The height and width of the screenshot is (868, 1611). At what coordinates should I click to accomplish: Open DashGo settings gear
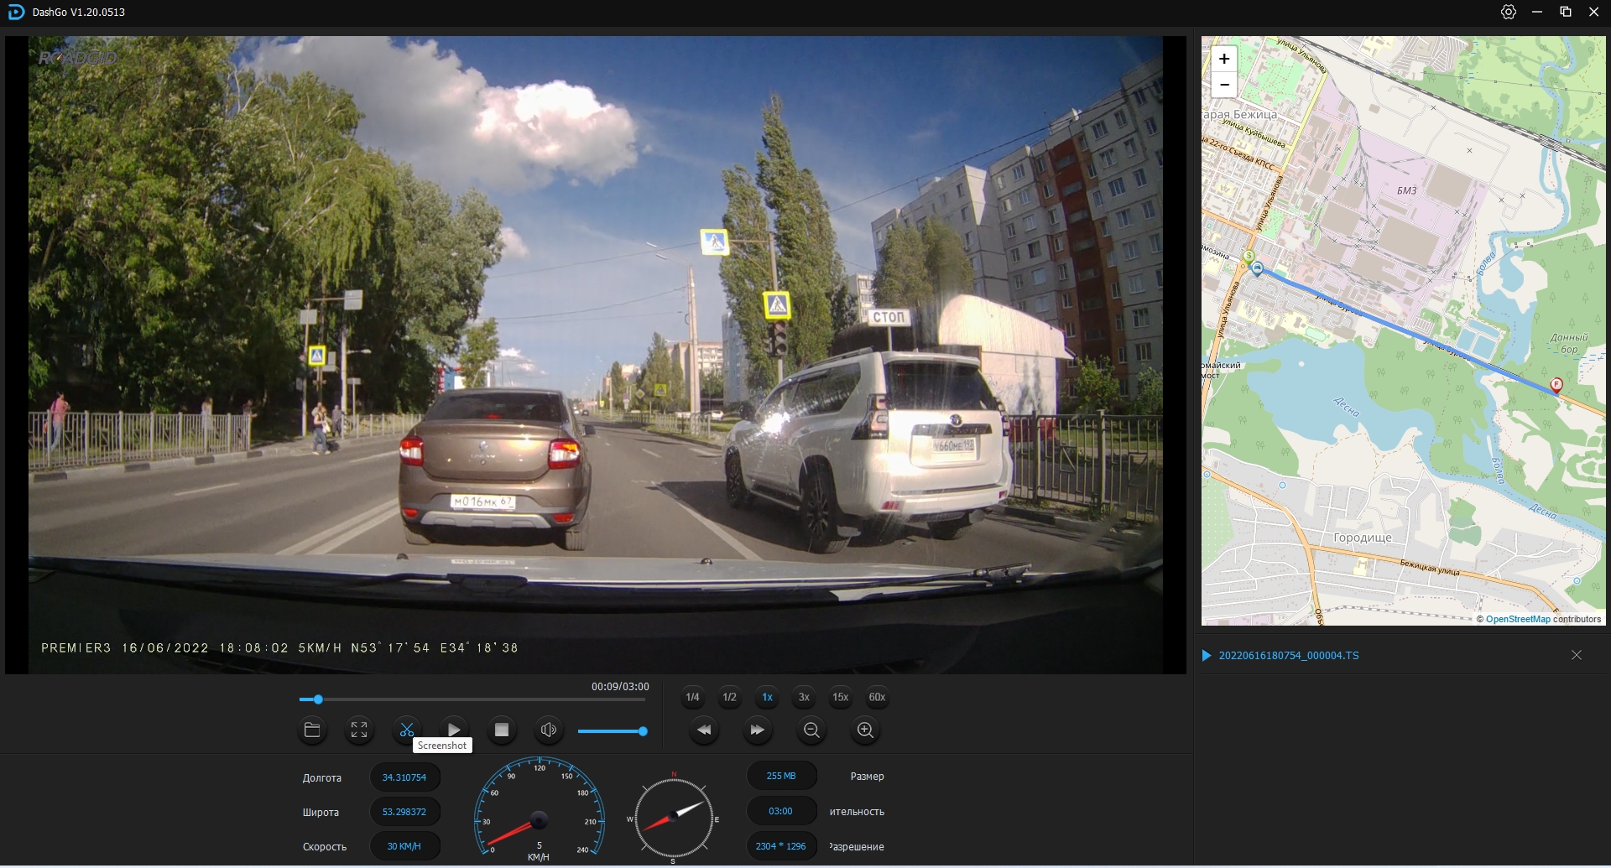1509,12
